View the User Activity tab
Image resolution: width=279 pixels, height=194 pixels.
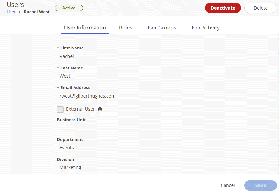[x=204, y=28]
